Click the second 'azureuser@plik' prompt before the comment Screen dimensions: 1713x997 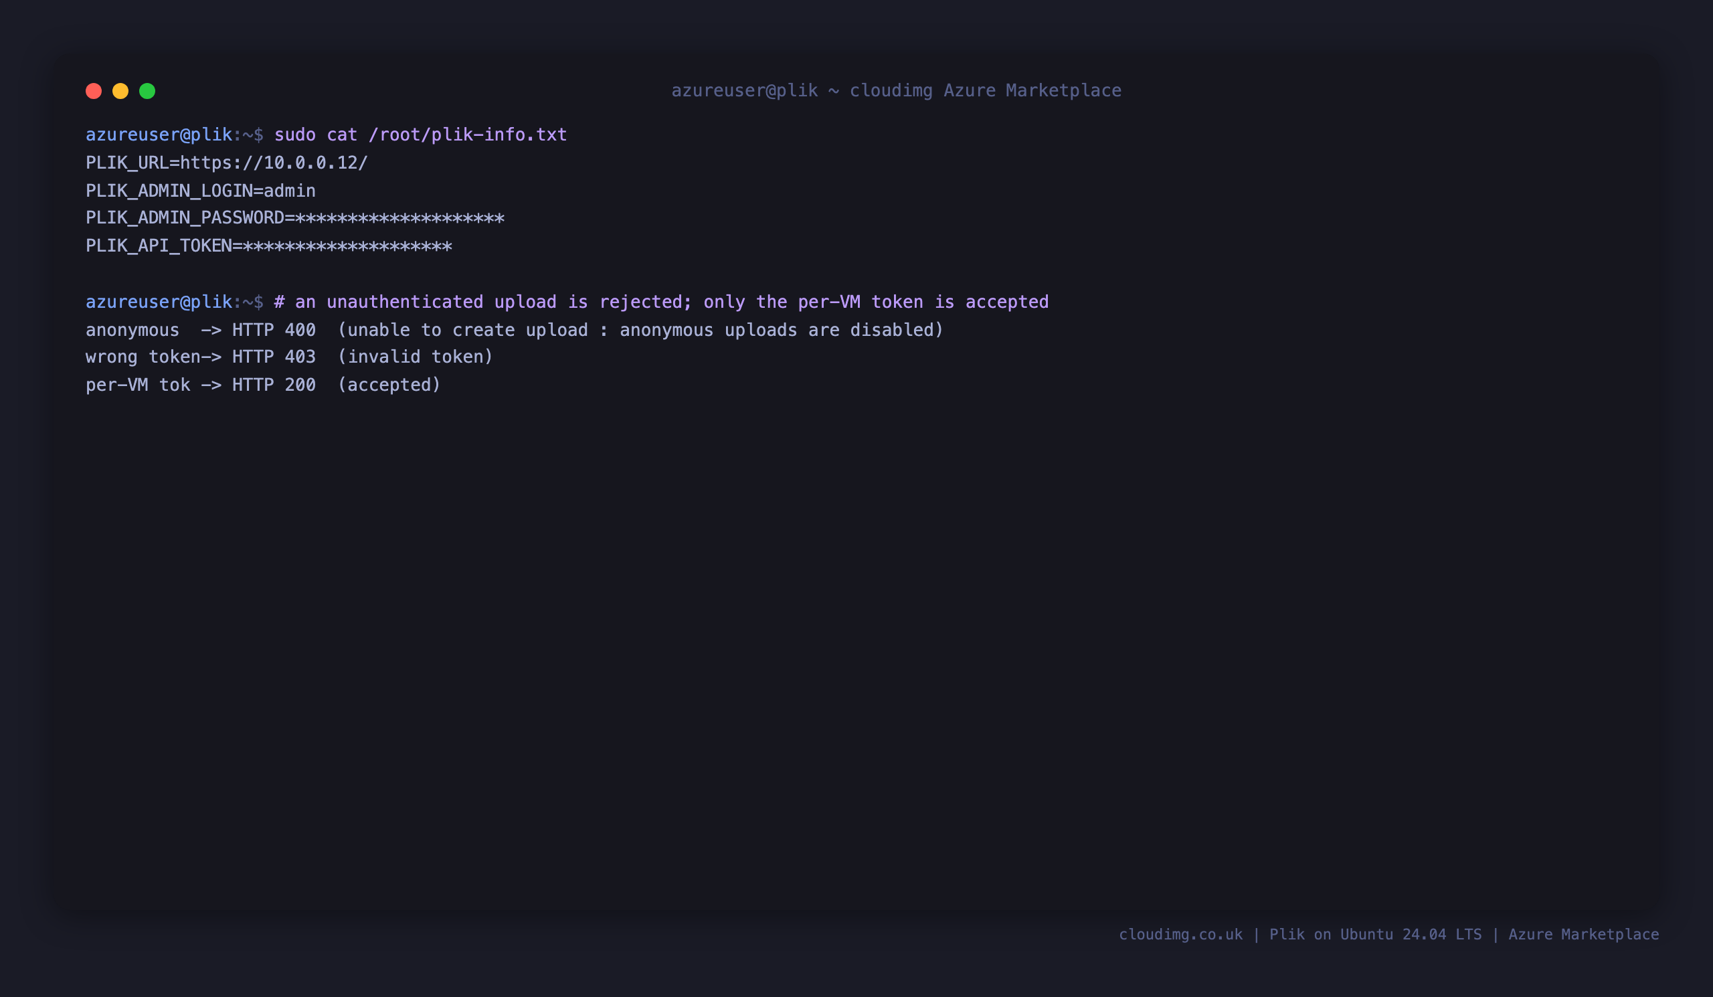[159, 302]
